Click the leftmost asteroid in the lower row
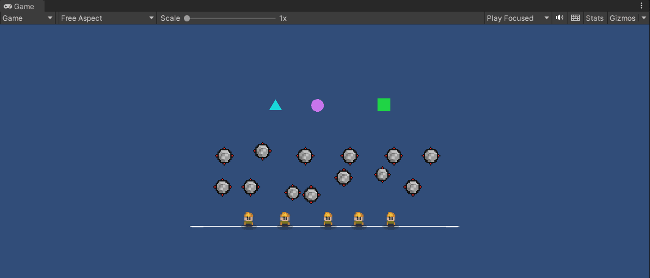Image resolution: width=650 pixels, height=278 pixels. coord(222,187)
